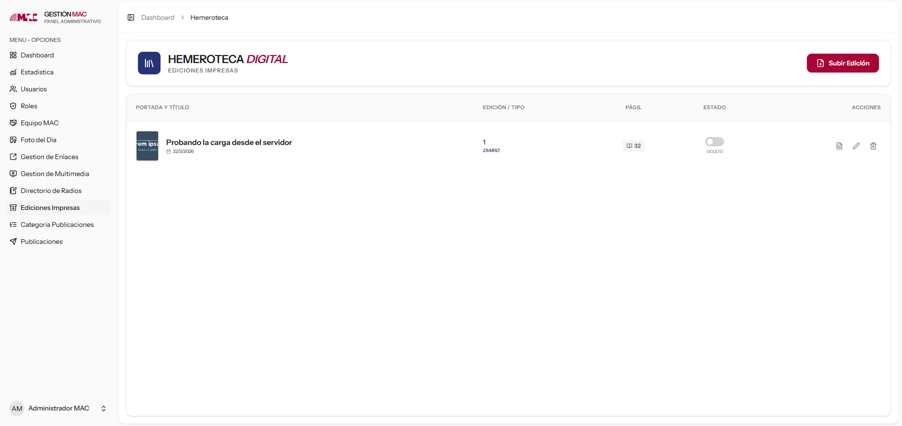Click the title Probando la carga desde el servidor

pos(229,142)
